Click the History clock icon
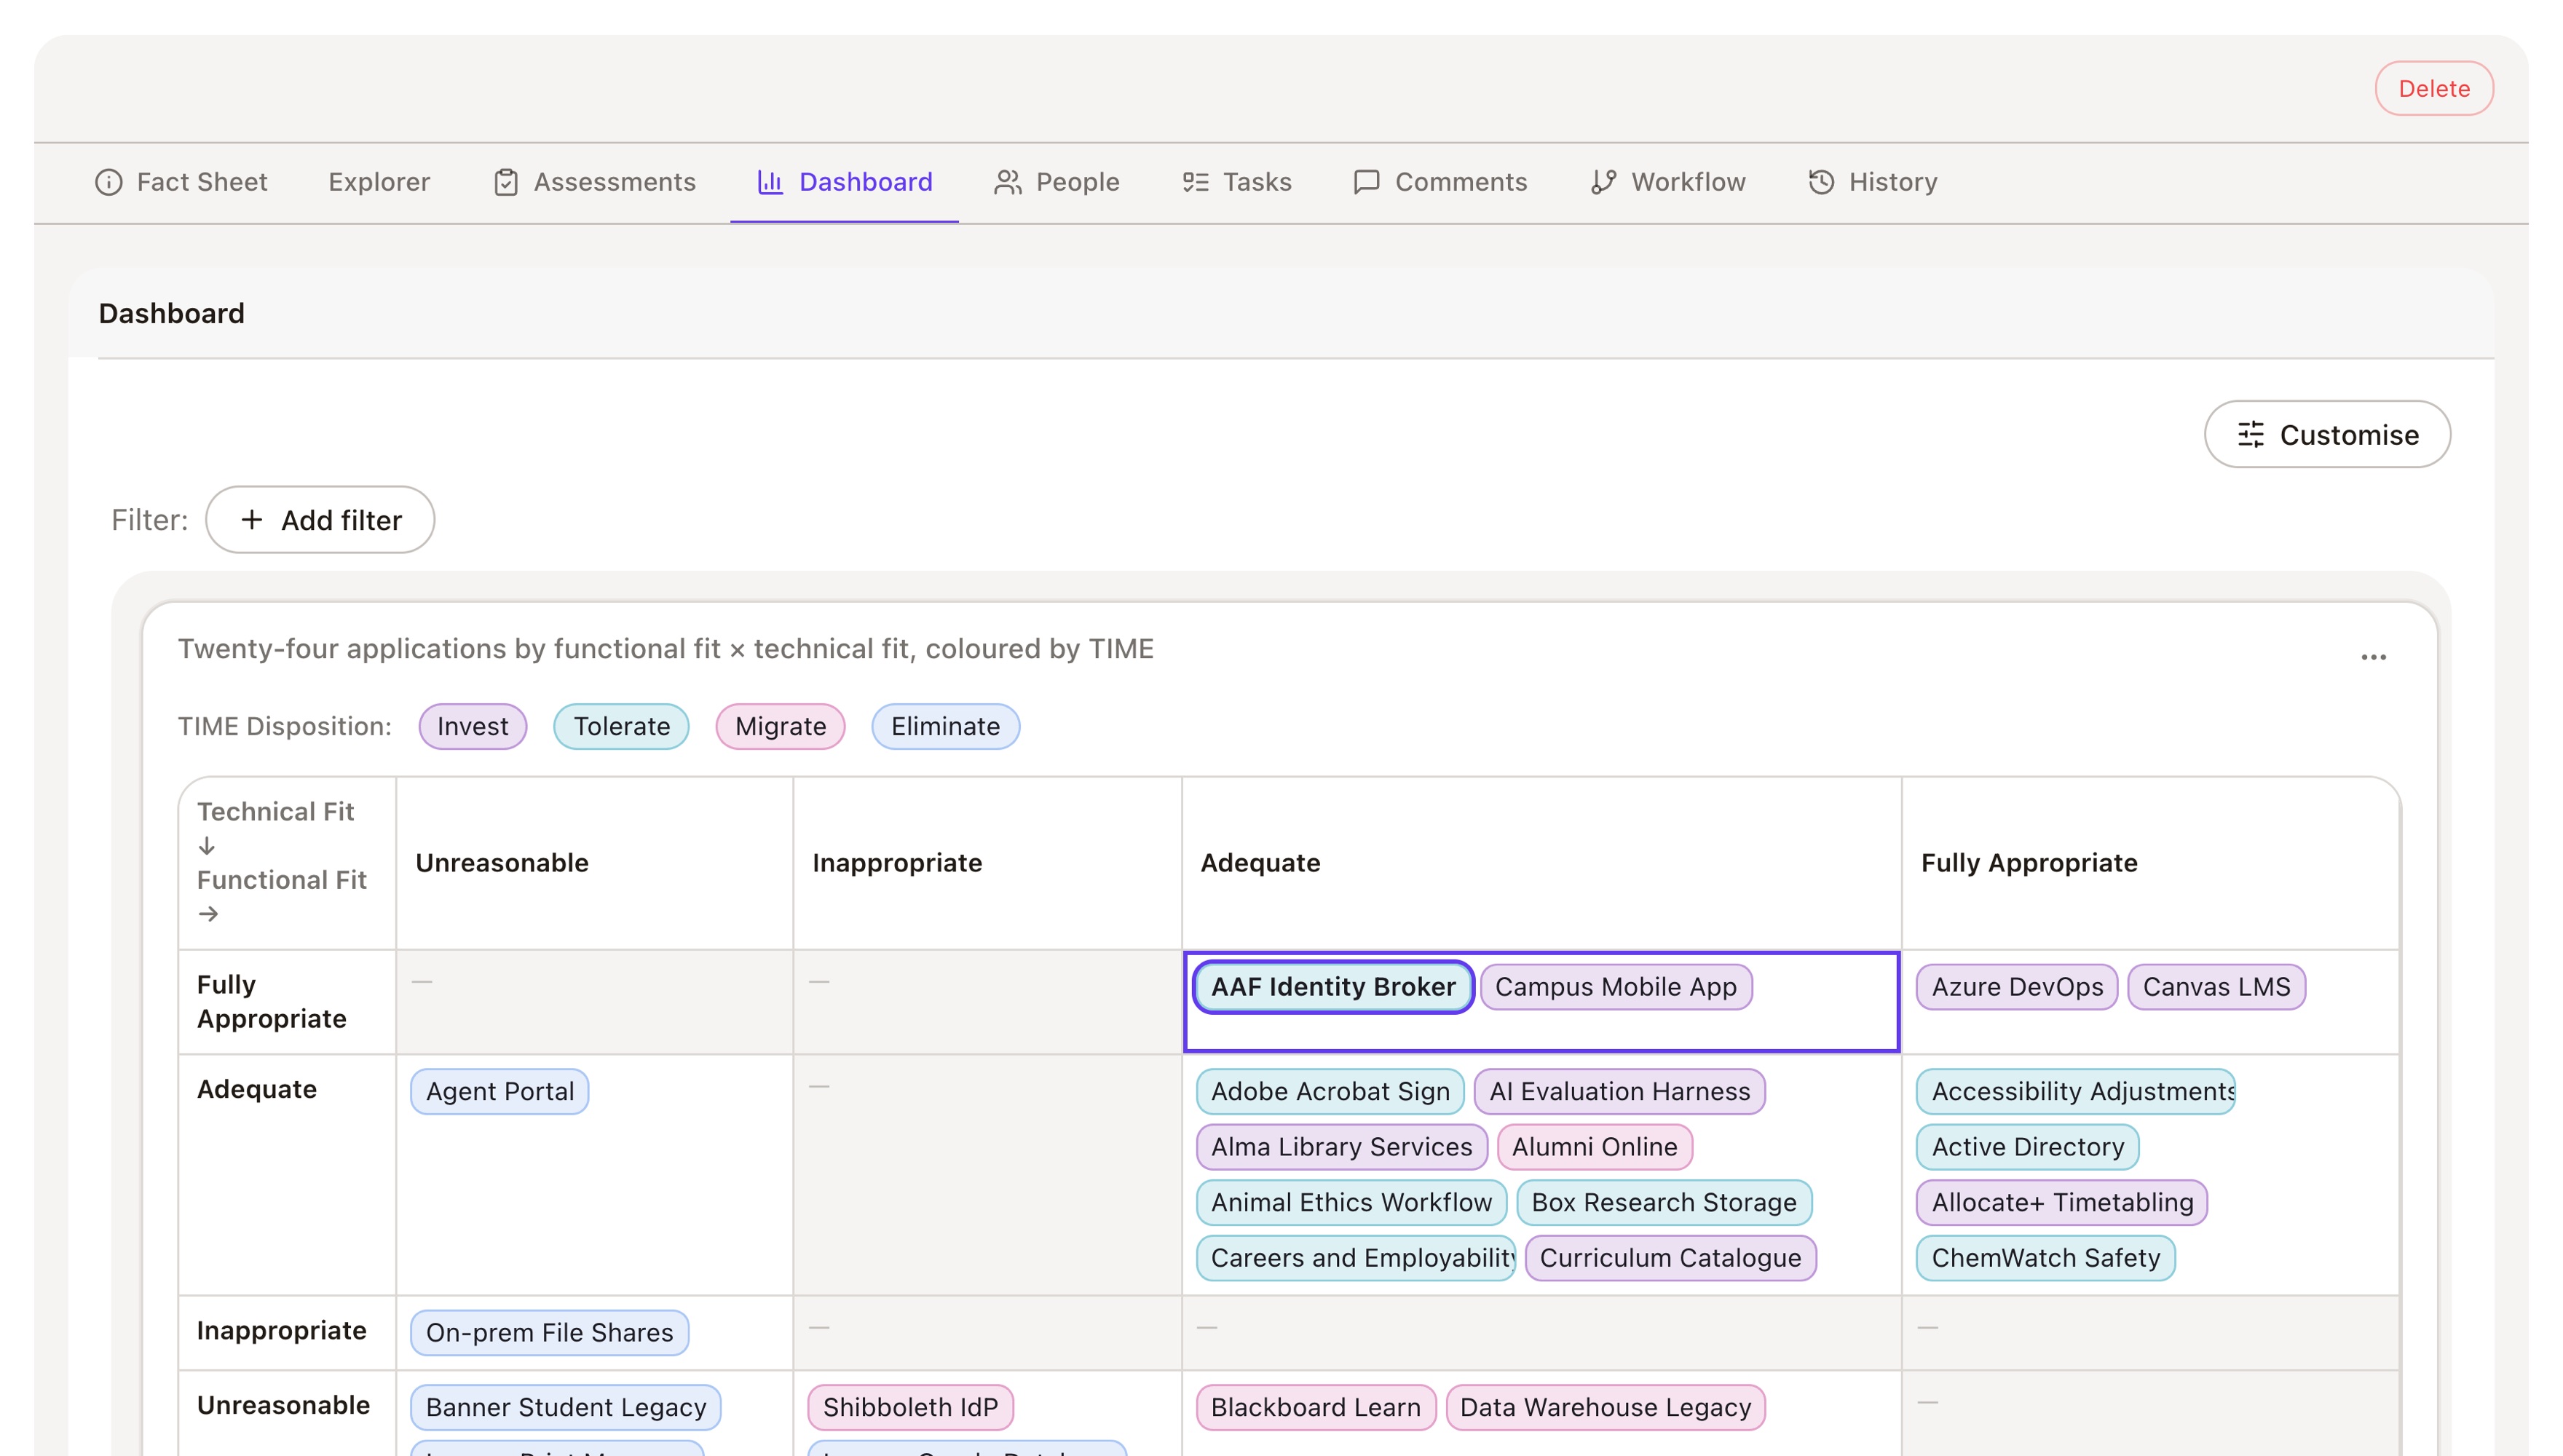The height and width of the screenshot is (1456, 2563). coord(1821,182)
